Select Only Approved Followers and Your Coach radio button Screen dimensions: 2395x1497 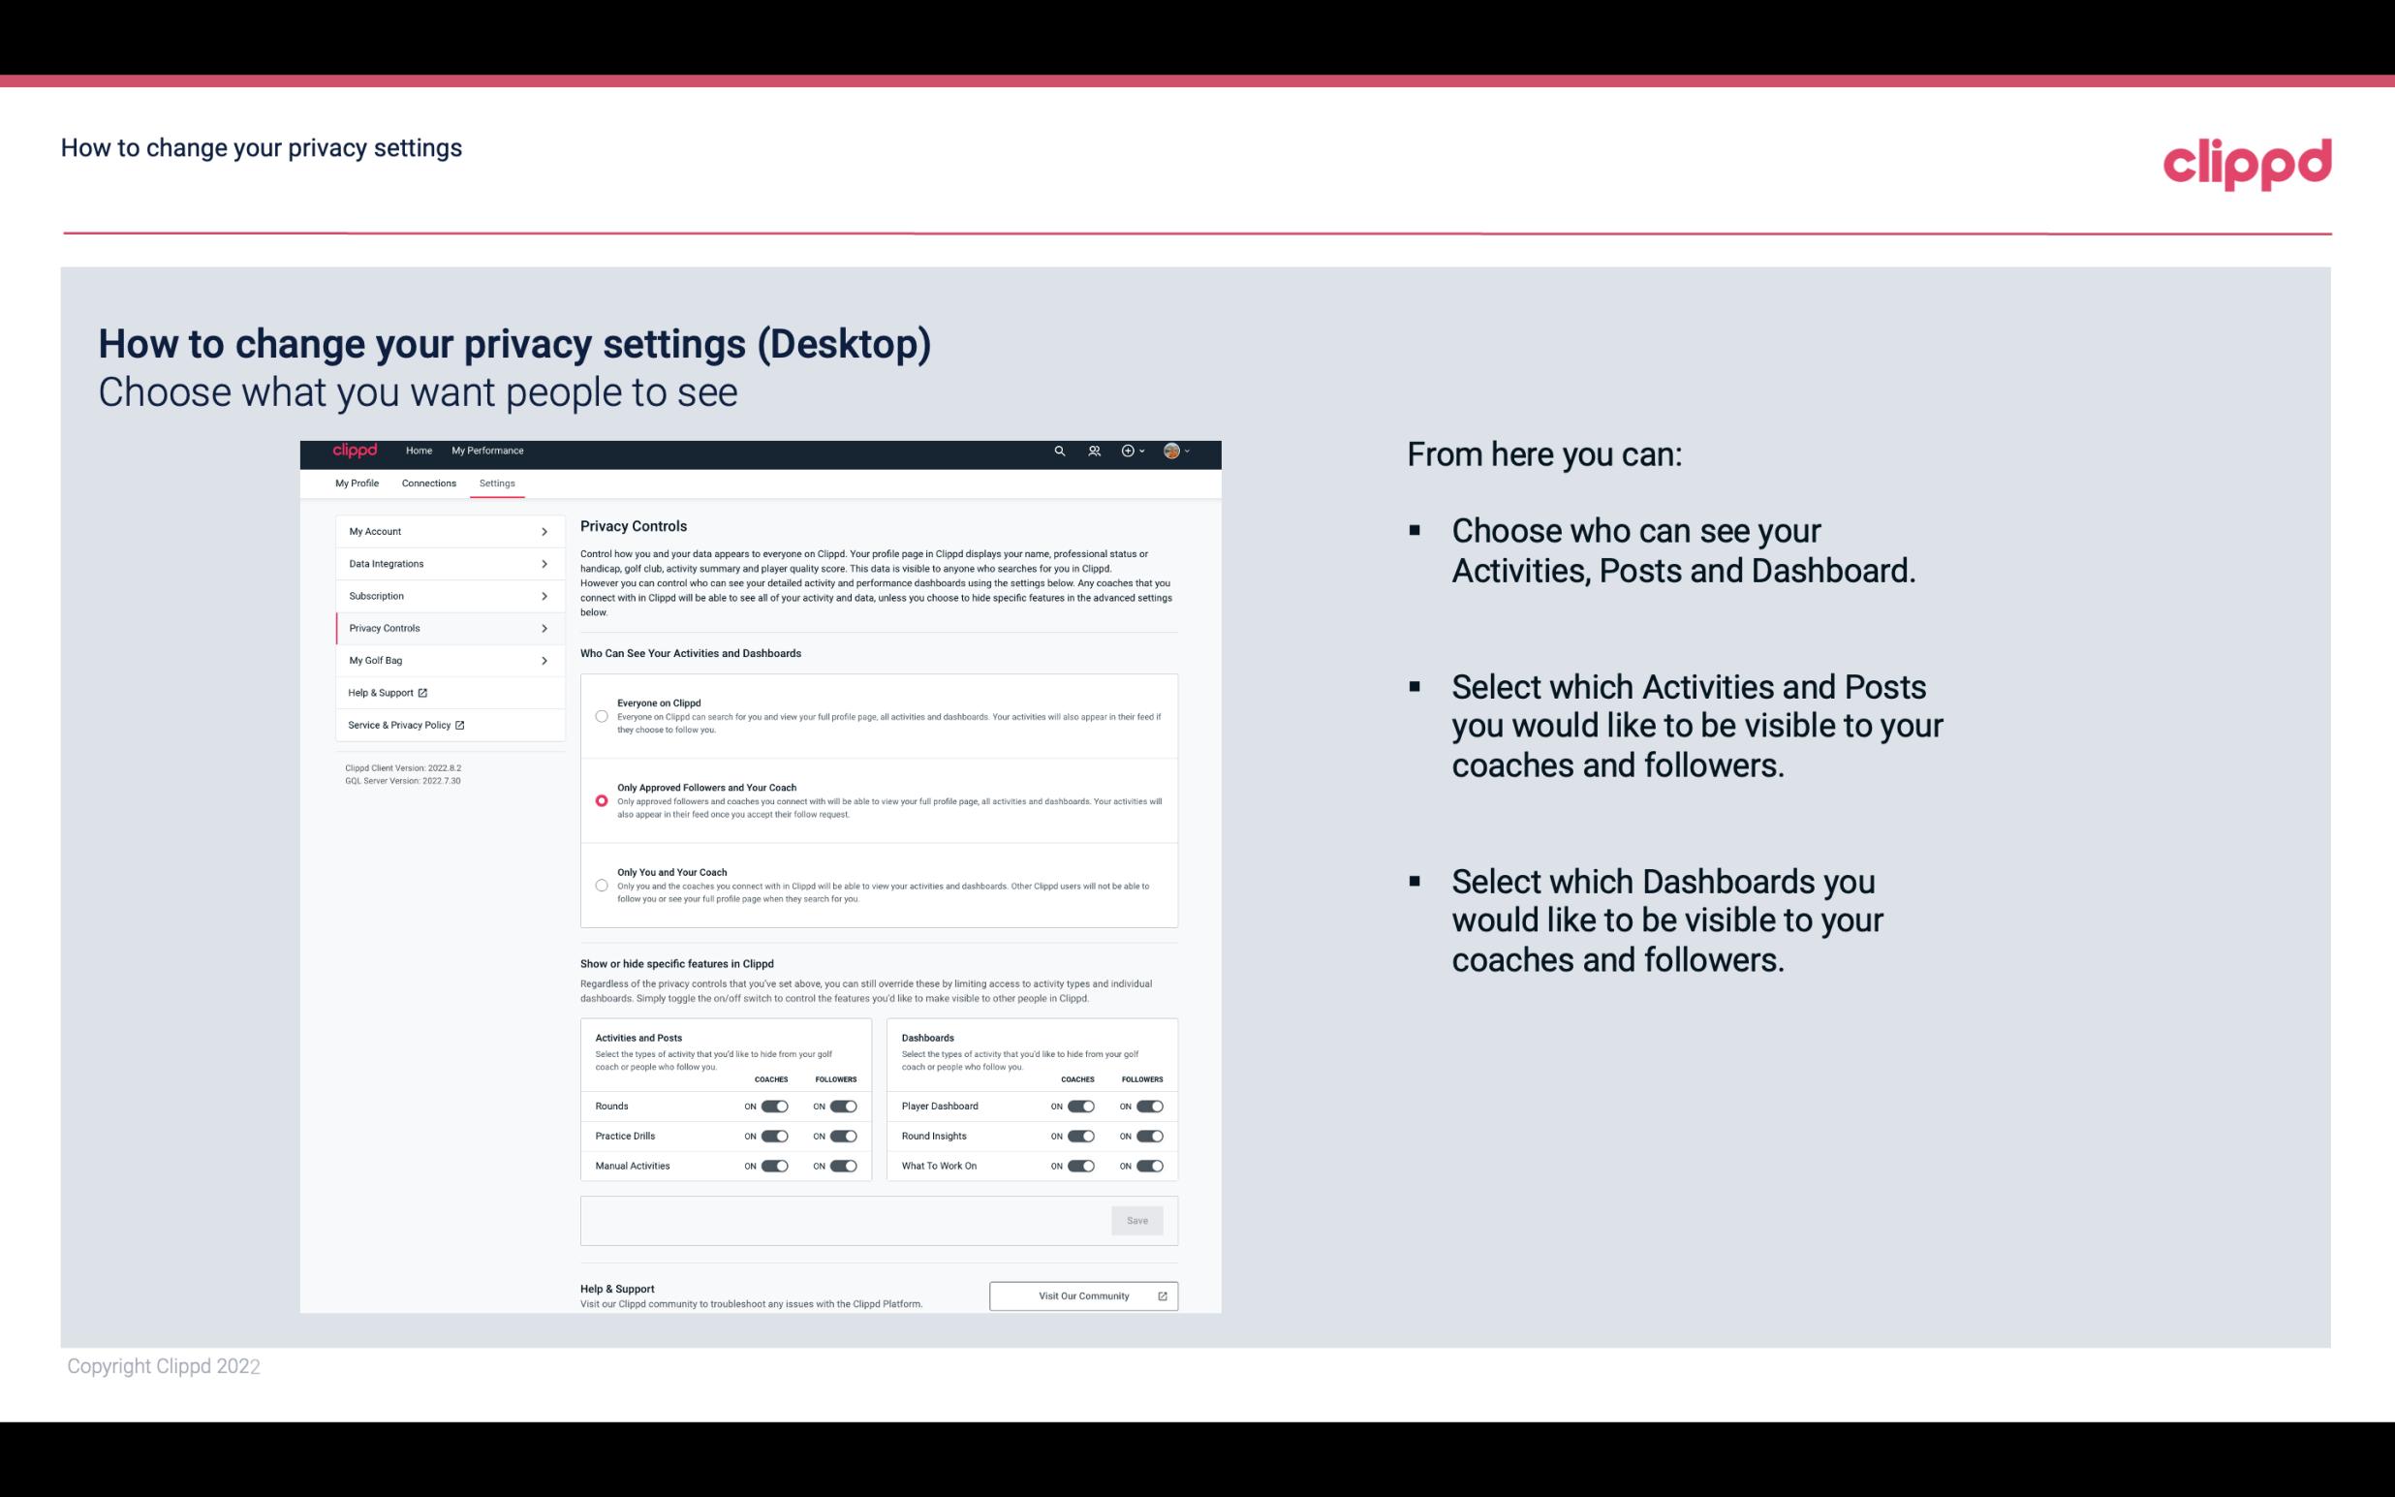[x=599, y=800]
